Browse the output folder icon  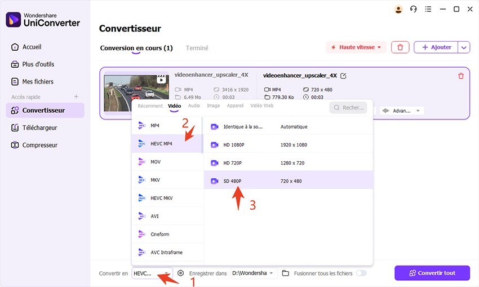[285, 273]
